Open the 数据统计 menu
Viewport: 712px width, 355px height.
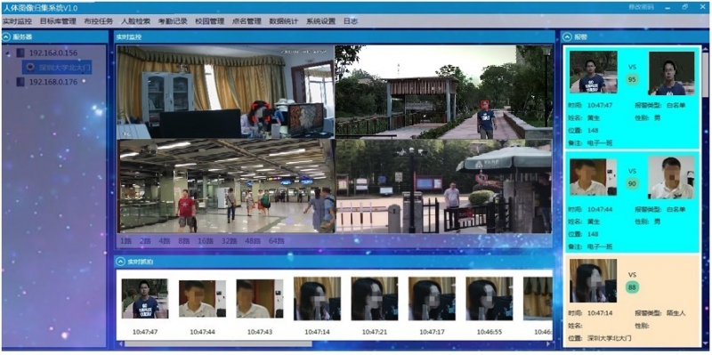pyautogui.click(x=284, y=21)
